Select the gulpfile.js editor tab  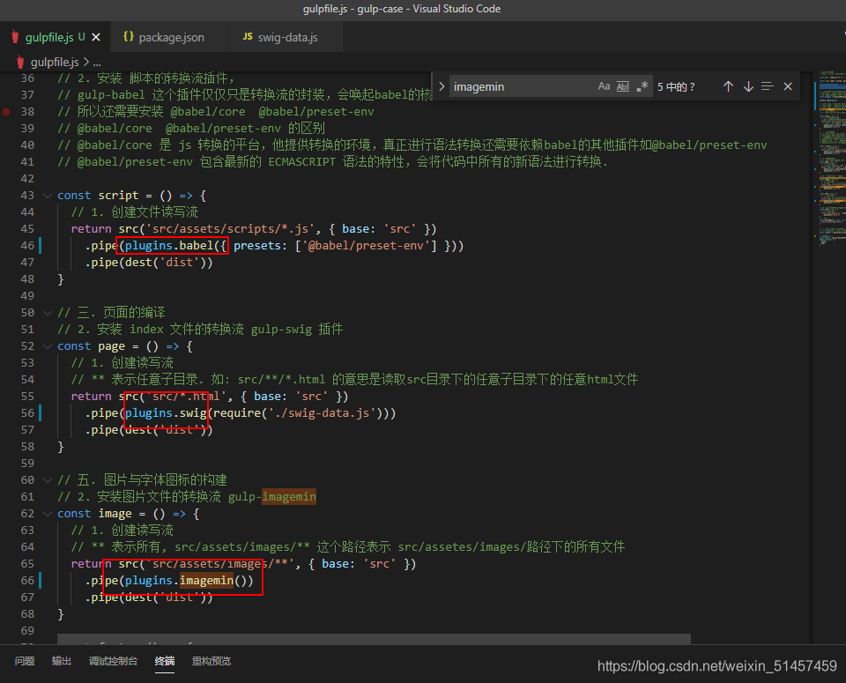click(55, 37)
